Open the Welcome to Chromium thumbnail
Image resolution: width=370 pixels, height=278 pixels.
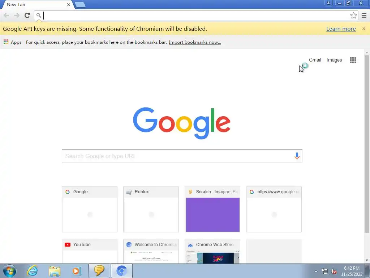151,251
